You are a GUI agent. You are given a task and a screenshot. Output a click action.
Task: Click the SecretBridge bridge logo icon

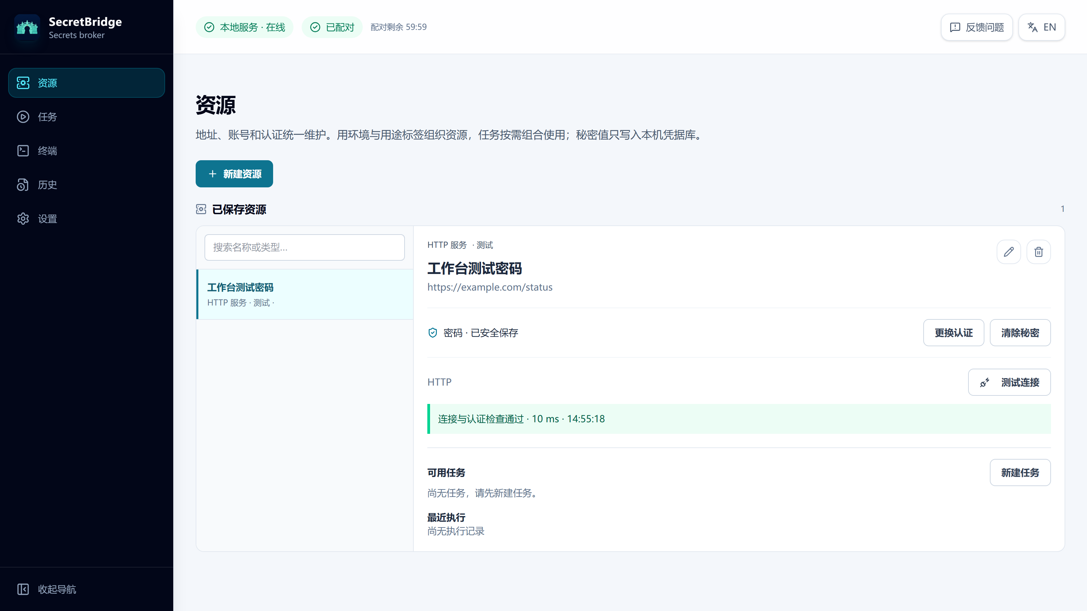click(27, 27)
